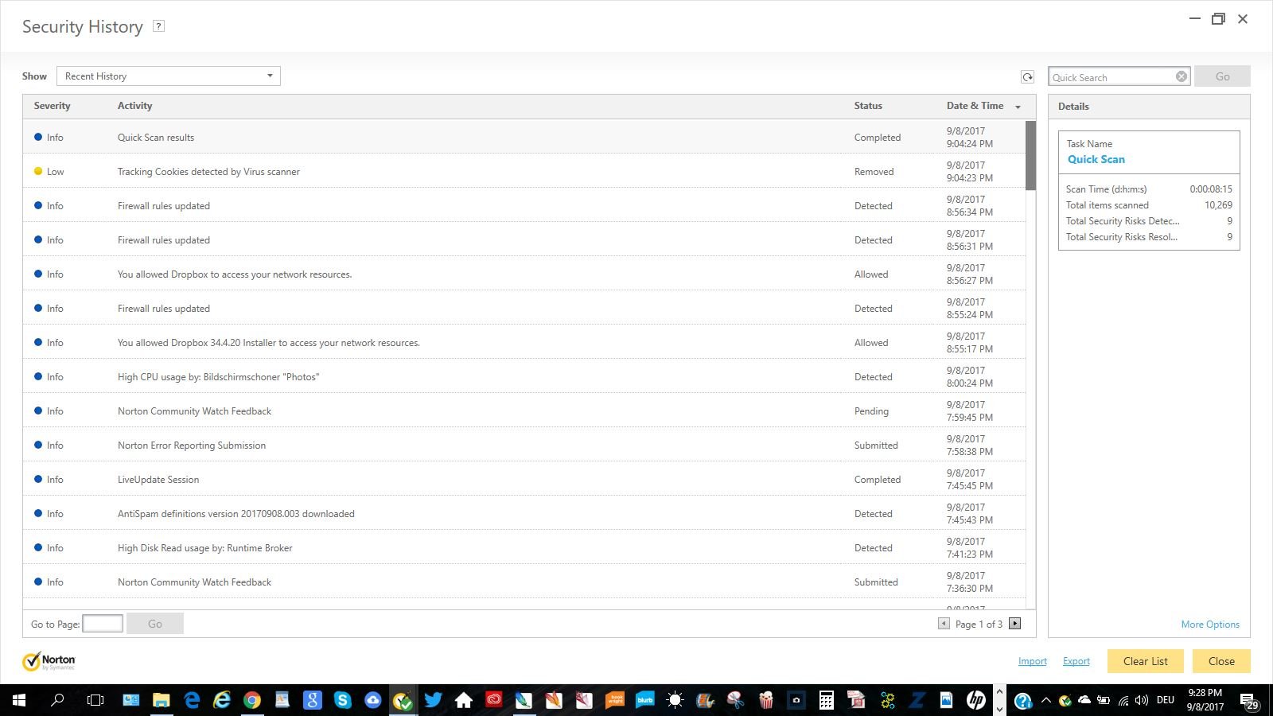Open Twitter from the taskbar
The image size is (1273, 716).
pyautogui.click(x=434, y=700)
